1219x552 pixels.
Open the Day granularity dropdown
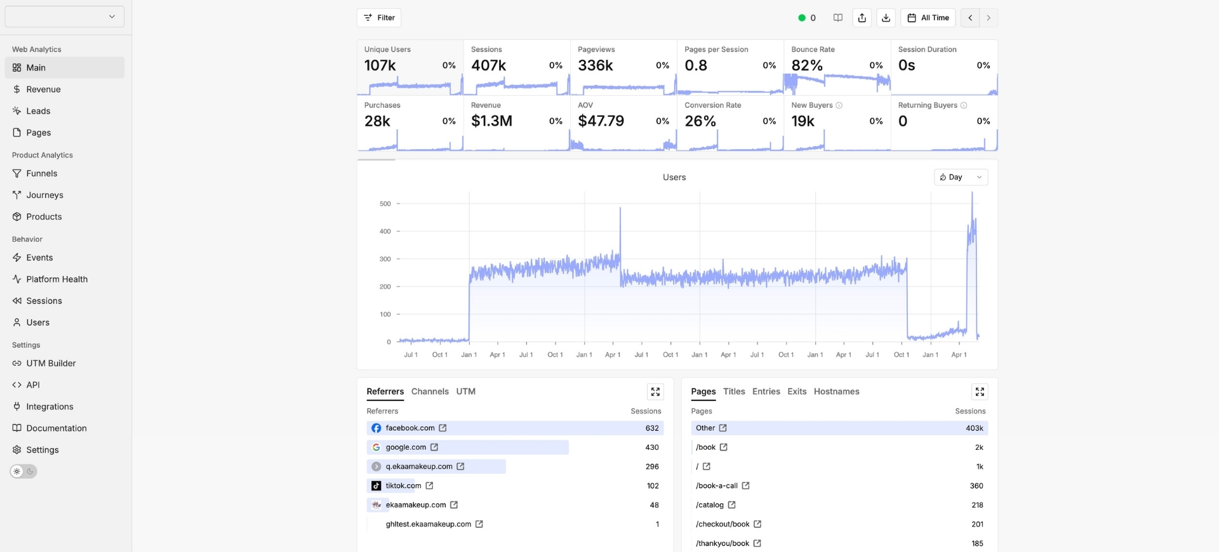point(961,177)
